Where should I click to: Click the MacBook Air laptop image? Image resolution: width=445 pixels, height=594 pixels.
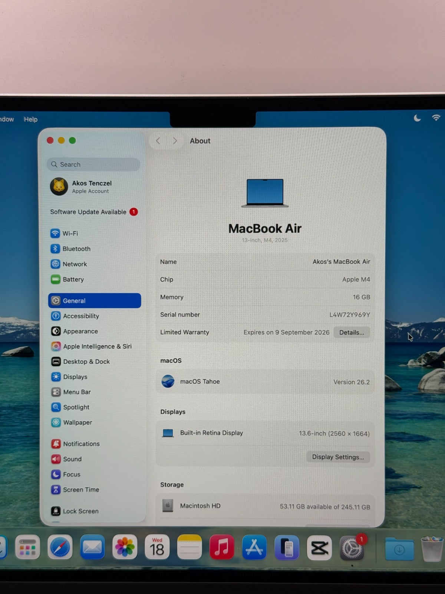(265, 193)
